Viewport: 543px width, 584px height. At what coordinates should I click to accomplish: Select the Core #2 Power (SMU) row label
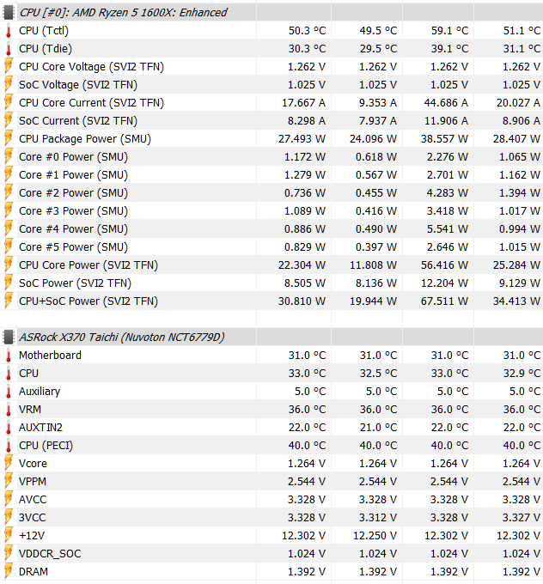(73, 193)
